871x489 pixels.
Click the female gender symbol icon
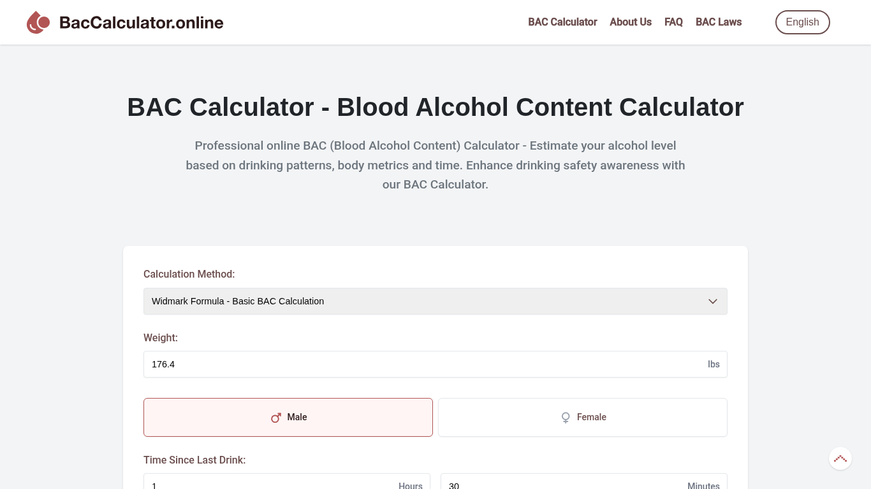pos(566,418)
